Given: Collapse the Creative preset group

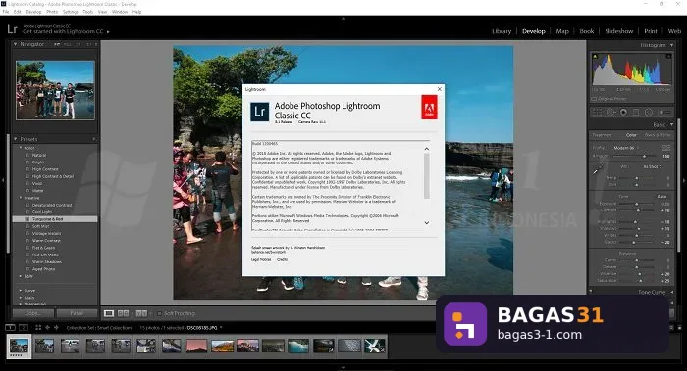Looking at the screenshot, I should [x=21, y=198].
